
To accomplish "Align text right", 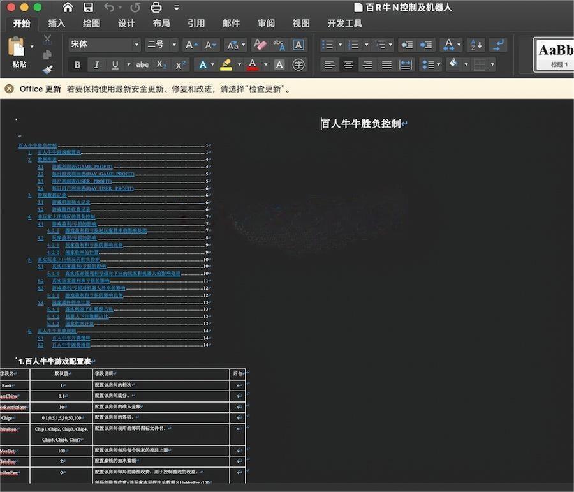I will point(367,65).
